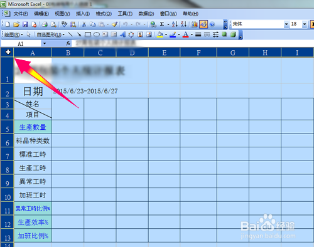Select column G header

pyautogui.click(x=233, y=53)
